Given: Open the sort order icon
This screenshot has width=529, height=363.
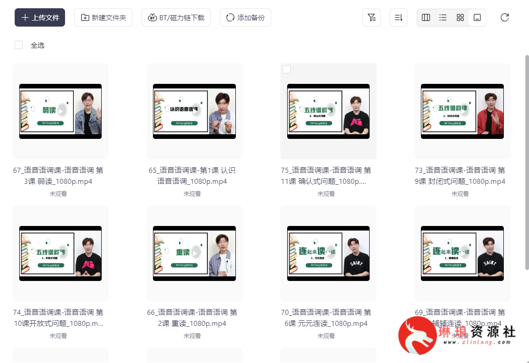Looking at the screenshot, I should point(399,17).
